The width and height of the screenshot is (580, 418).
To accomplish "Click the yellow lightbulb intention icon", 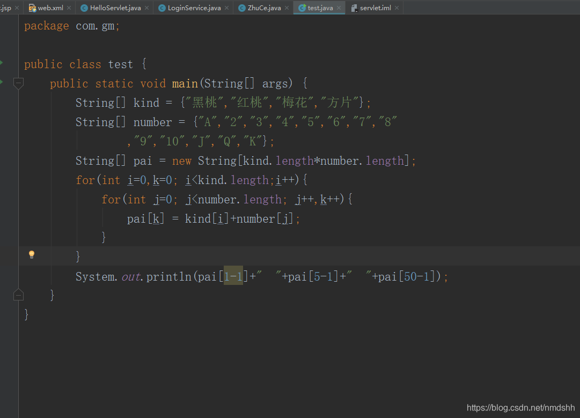I will pos(32,254).
